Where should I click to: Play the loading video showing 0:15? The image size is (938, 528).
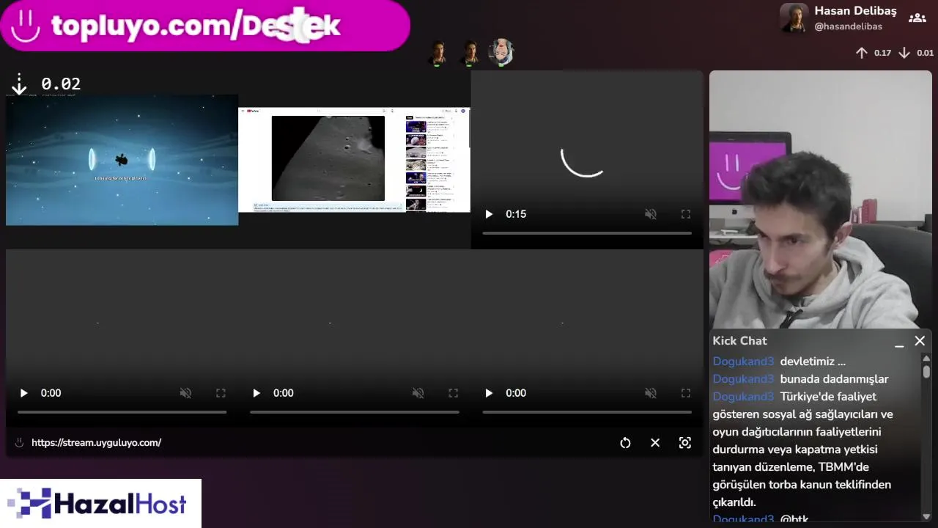(489, 214)
